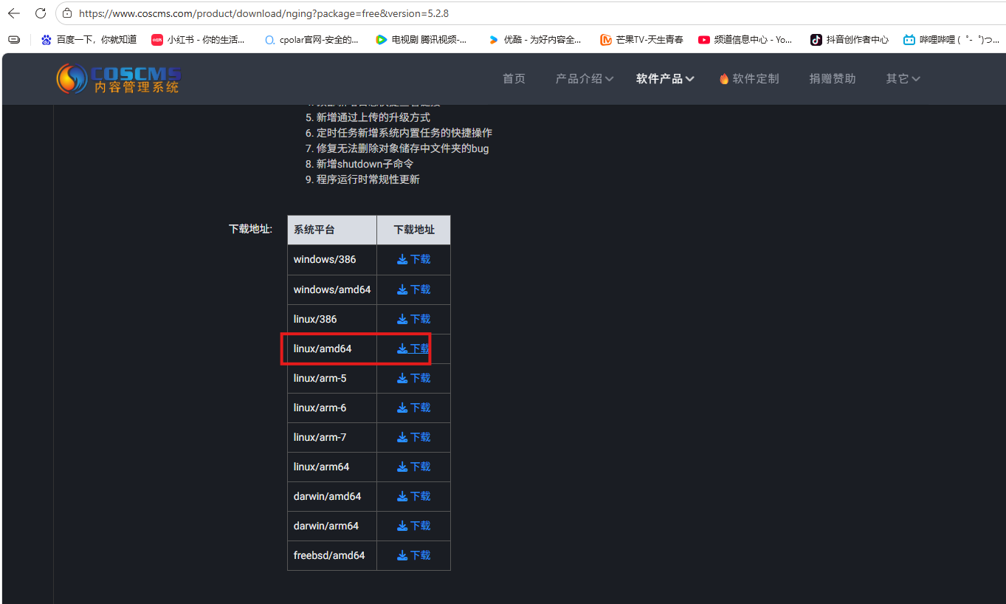1006x604 pixels.
Task: Click the browser back arrow
Action: coord(14,13)
